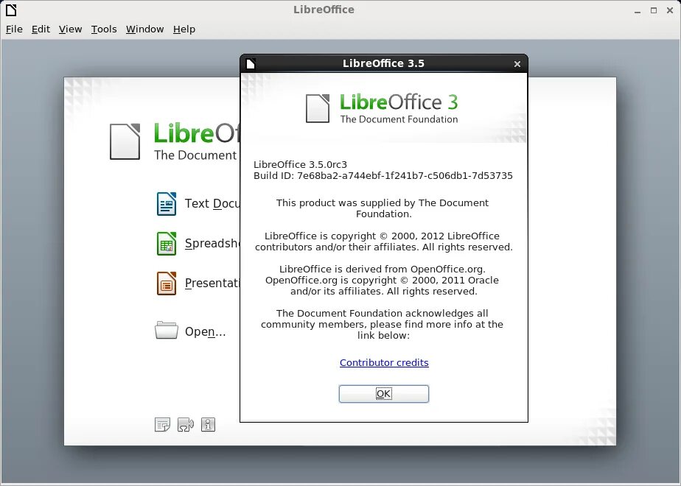
Task: Close the LibreOffice 3.5 About dialog
Action: 517,64
